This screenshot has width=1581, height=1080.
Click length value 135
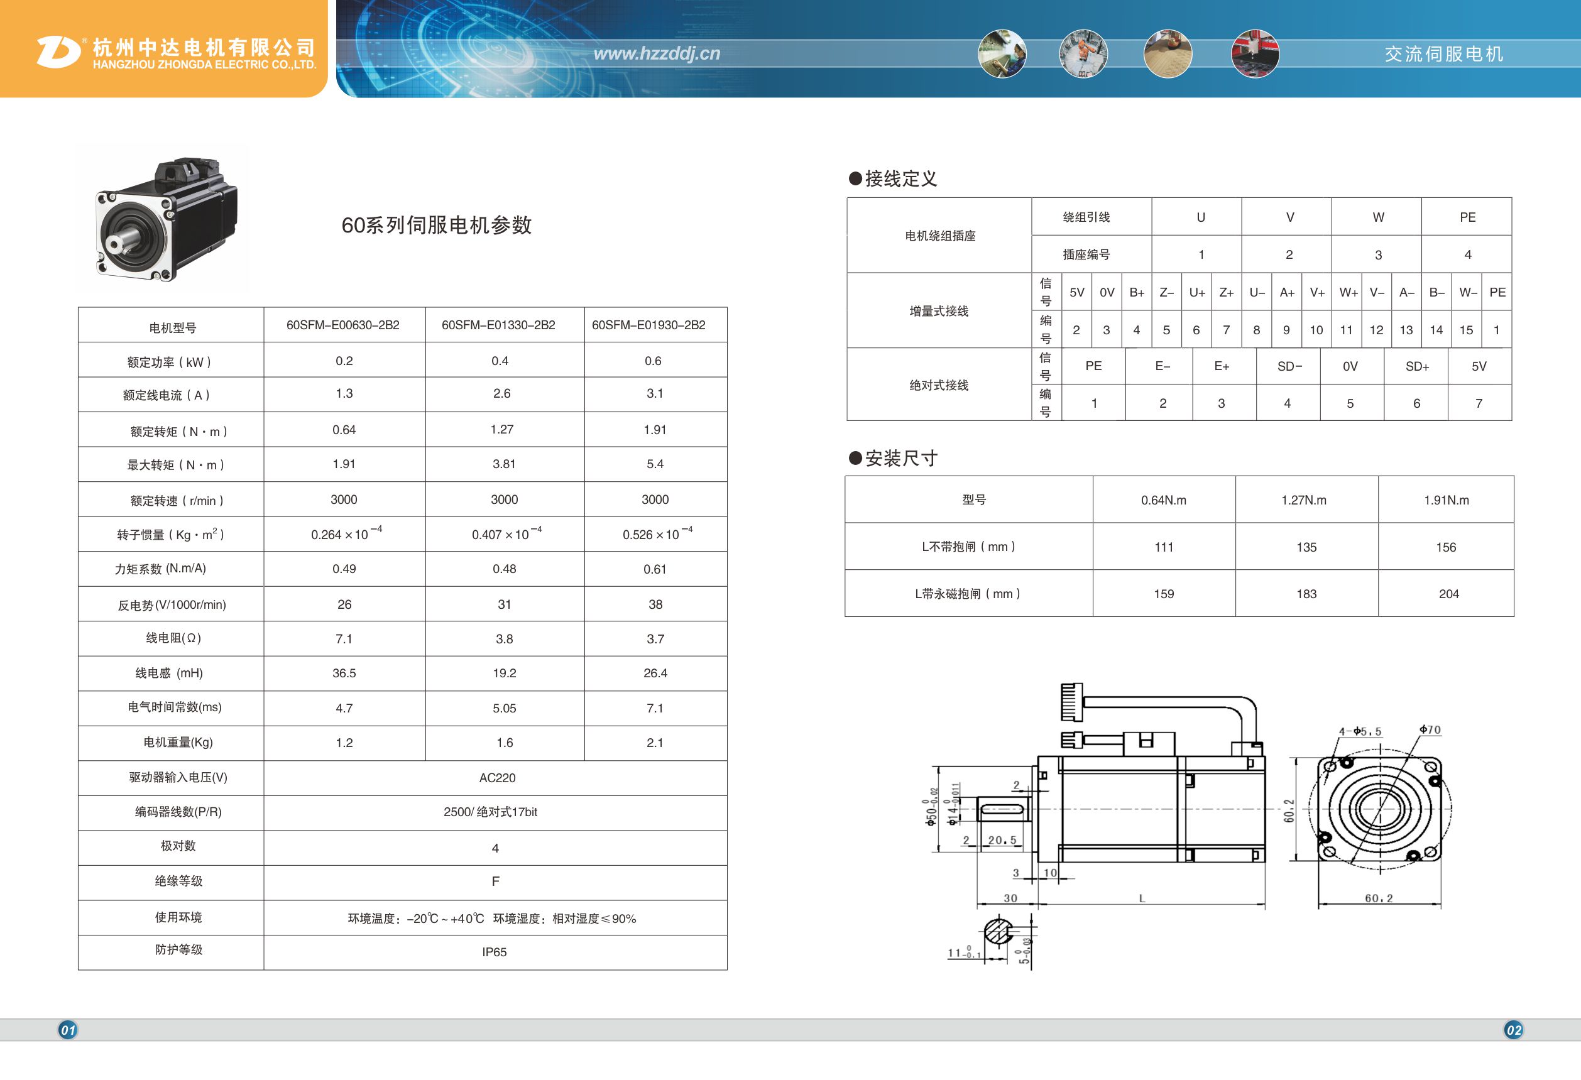(x=1306, y=547)
